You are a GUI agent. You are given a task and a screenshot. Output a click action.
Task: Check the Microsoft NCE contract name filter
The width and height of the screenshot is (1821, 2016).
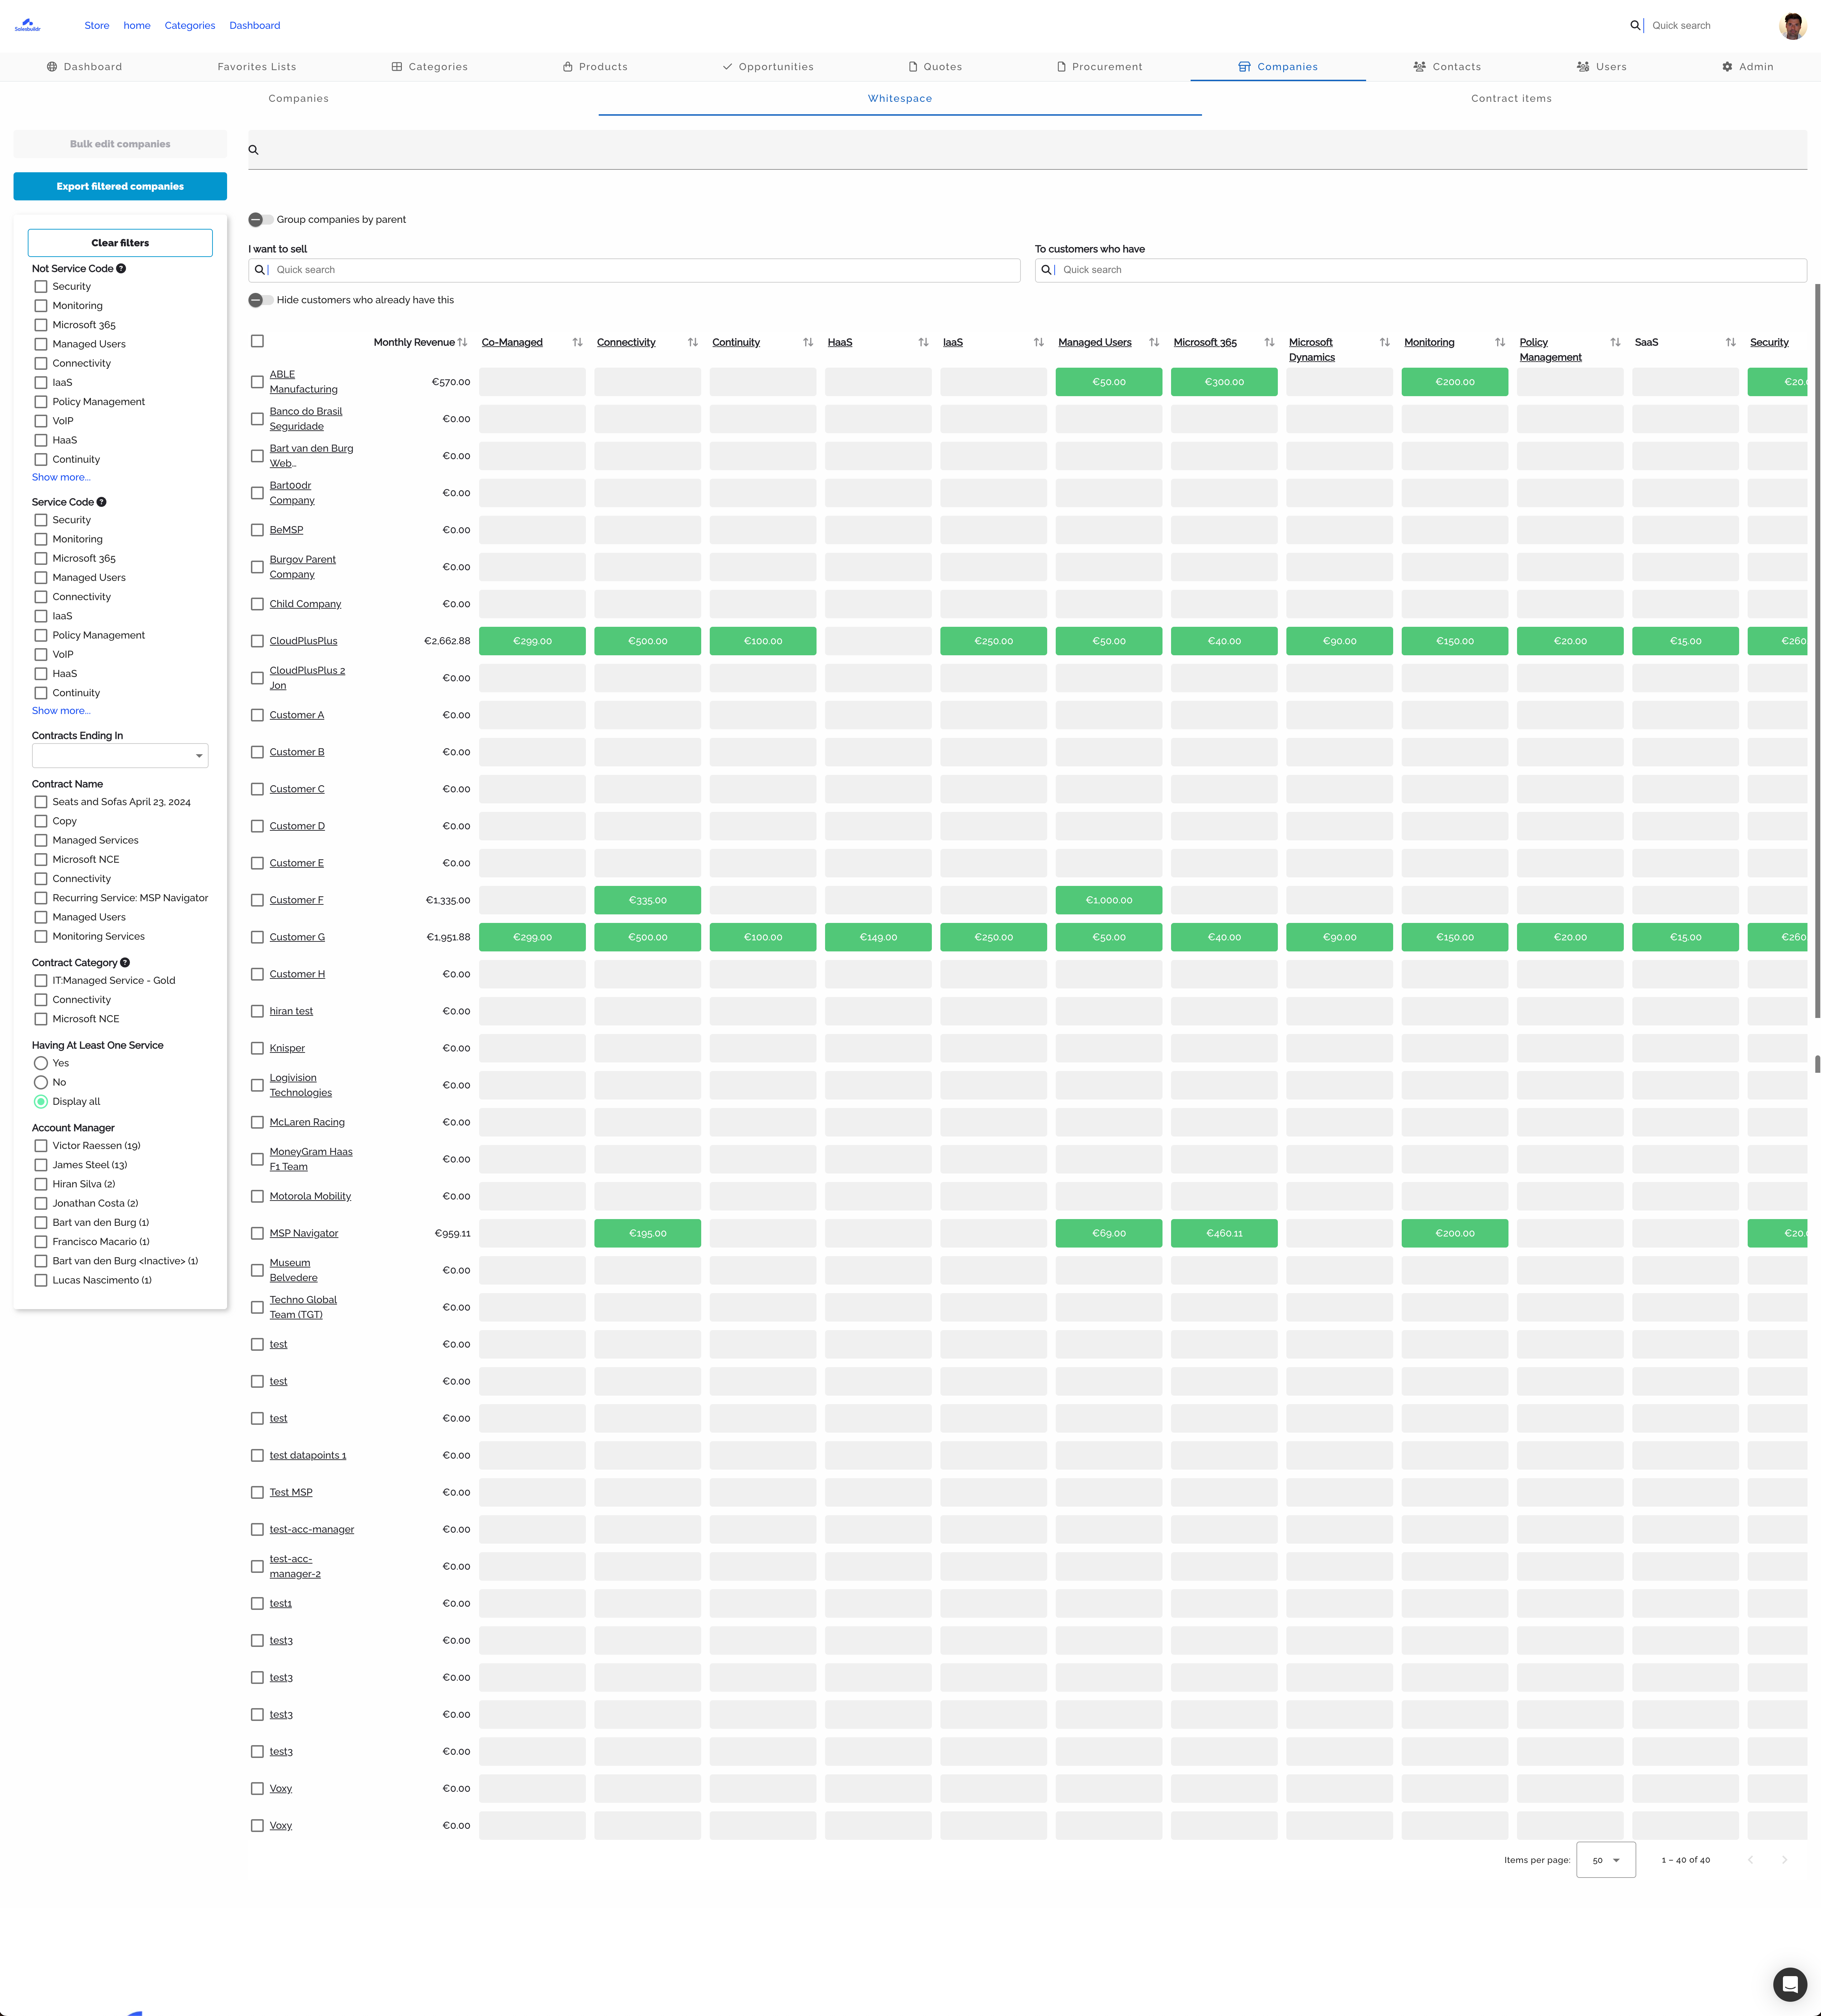pyautogui.click(x=41, y=860)
